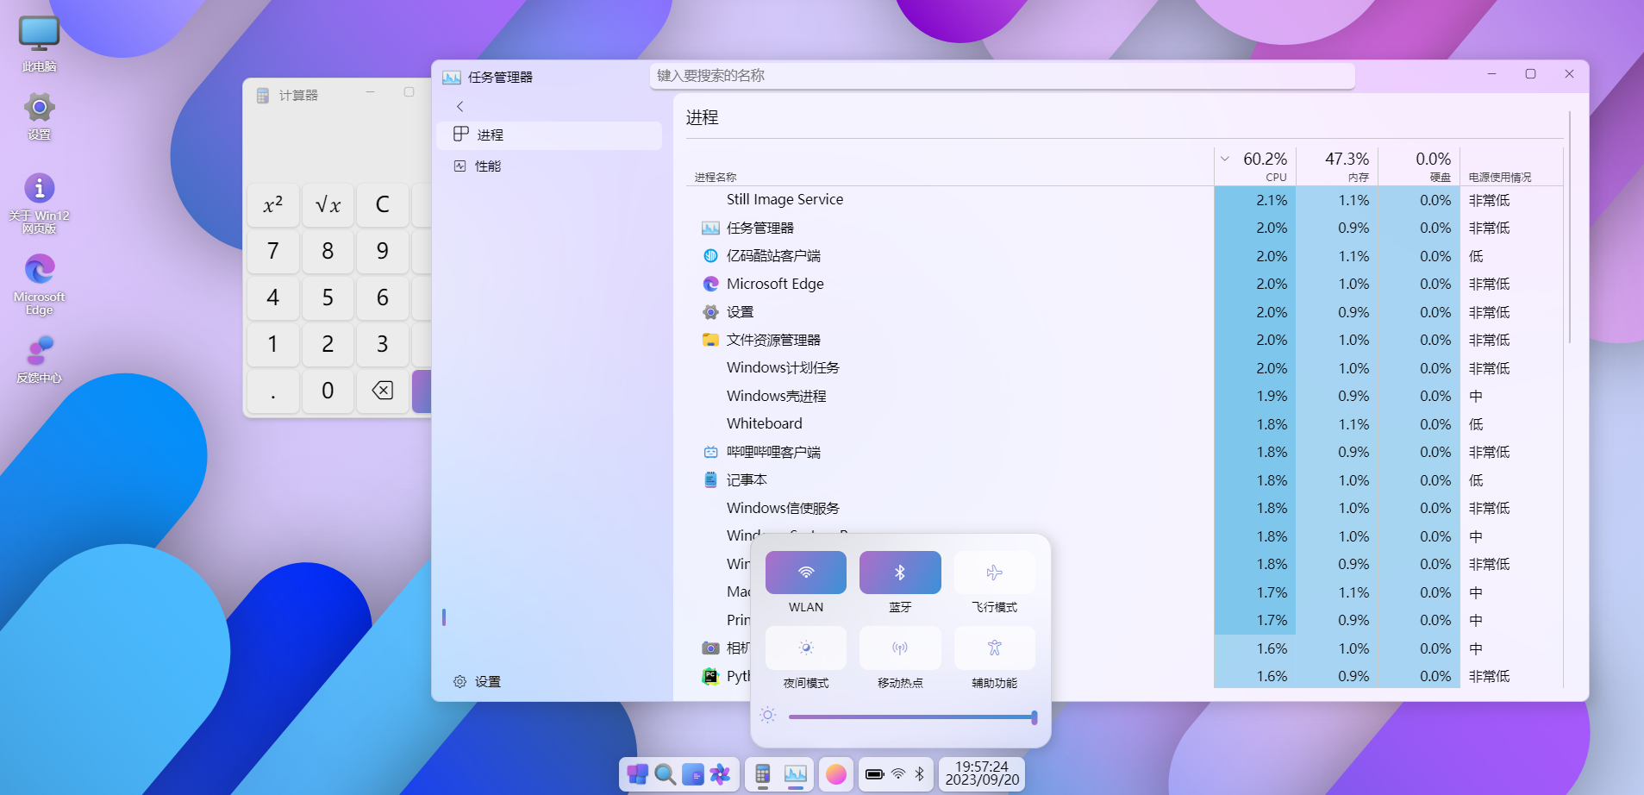Viewport: 1644px width, 795px height.
Task: Open 关于 Win12 网页版 desktop icon
Action: [39, 203]
